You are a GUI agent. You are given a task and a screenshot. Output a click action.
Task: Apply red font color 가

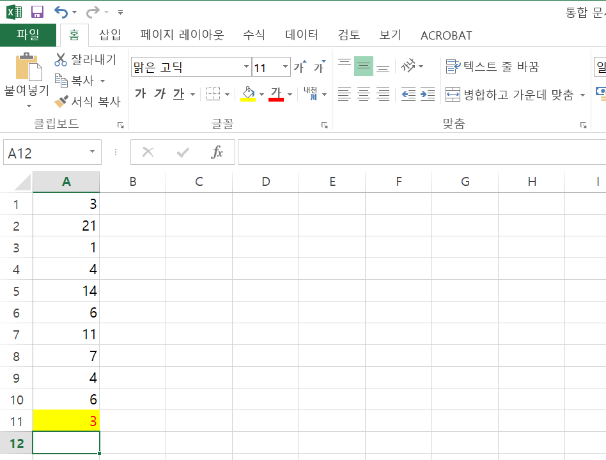coord(276,93)
